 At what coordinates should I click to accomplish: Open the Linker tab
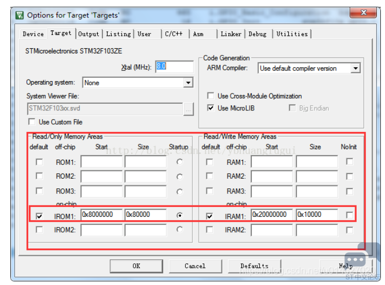tap(231, 34)
